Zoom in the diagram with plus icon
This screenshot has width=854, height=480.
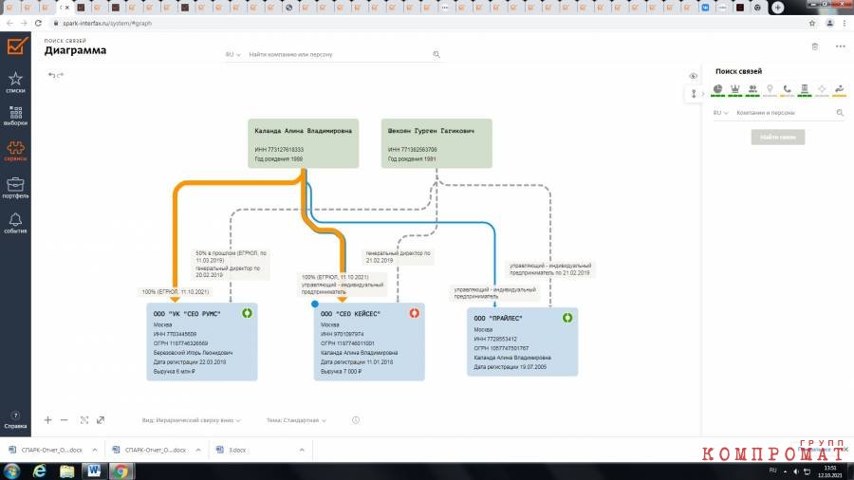click(x=48, y=420)
